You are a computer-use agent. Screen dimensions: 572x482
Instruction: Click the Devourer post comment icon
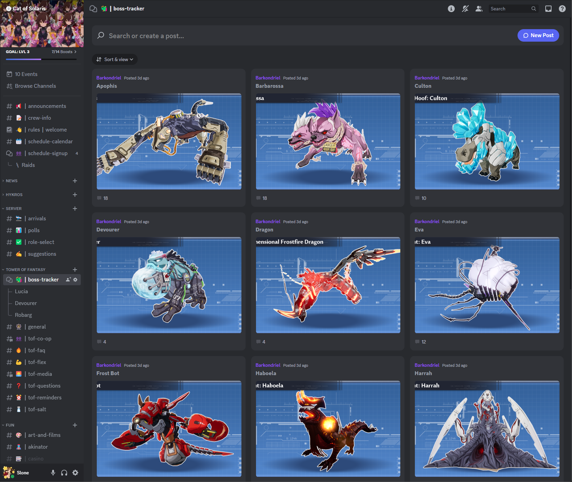(x=100, y=342)
